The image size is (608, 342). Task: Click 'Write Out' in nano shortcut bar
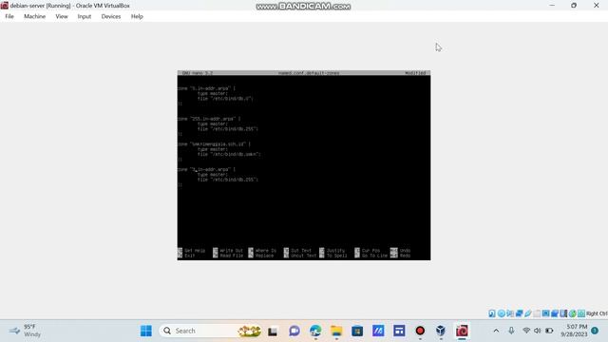click(231, 251)
